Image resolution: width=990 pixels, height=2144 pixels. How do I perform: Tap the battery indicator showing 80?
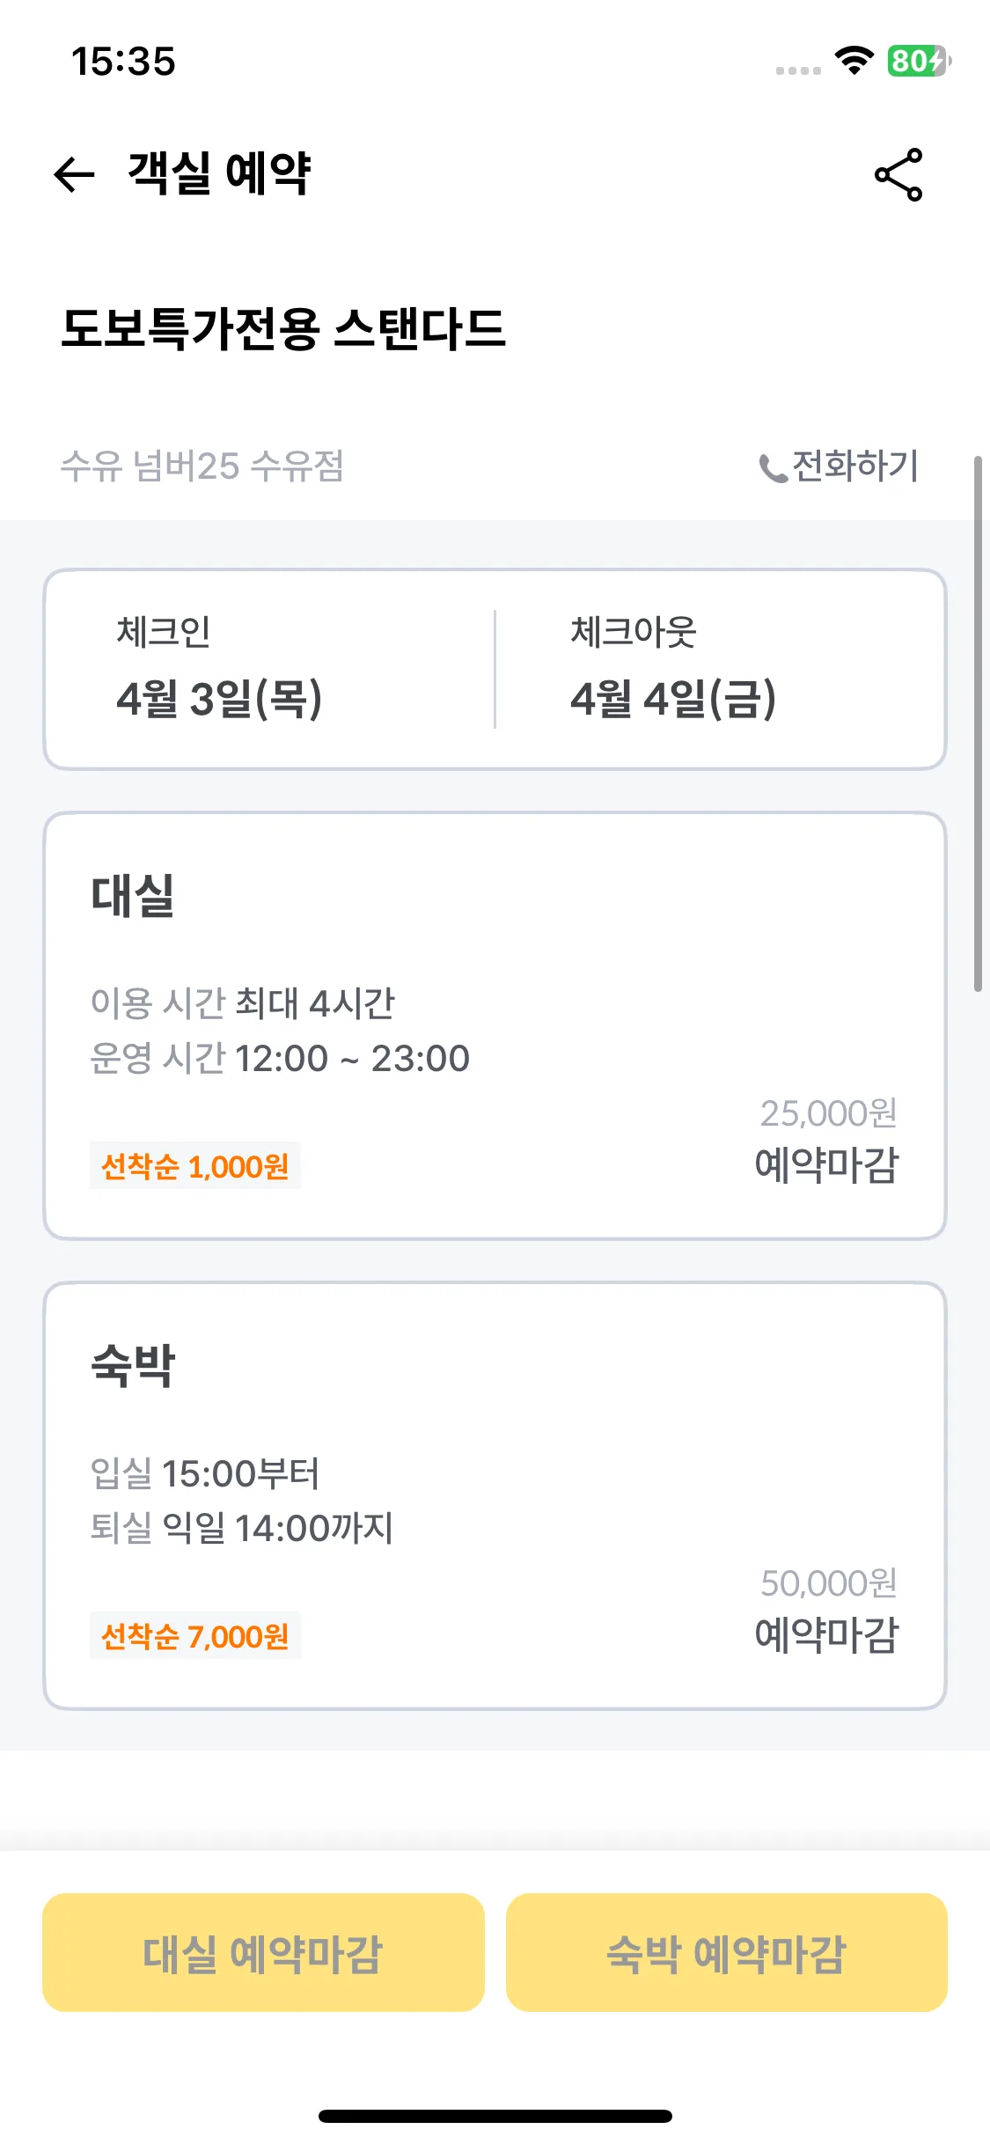point(919,61)
